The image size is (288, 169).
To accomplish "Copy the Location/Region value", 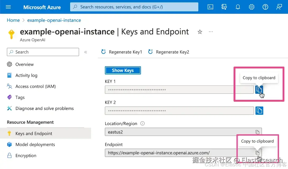I will coord(257,132).
